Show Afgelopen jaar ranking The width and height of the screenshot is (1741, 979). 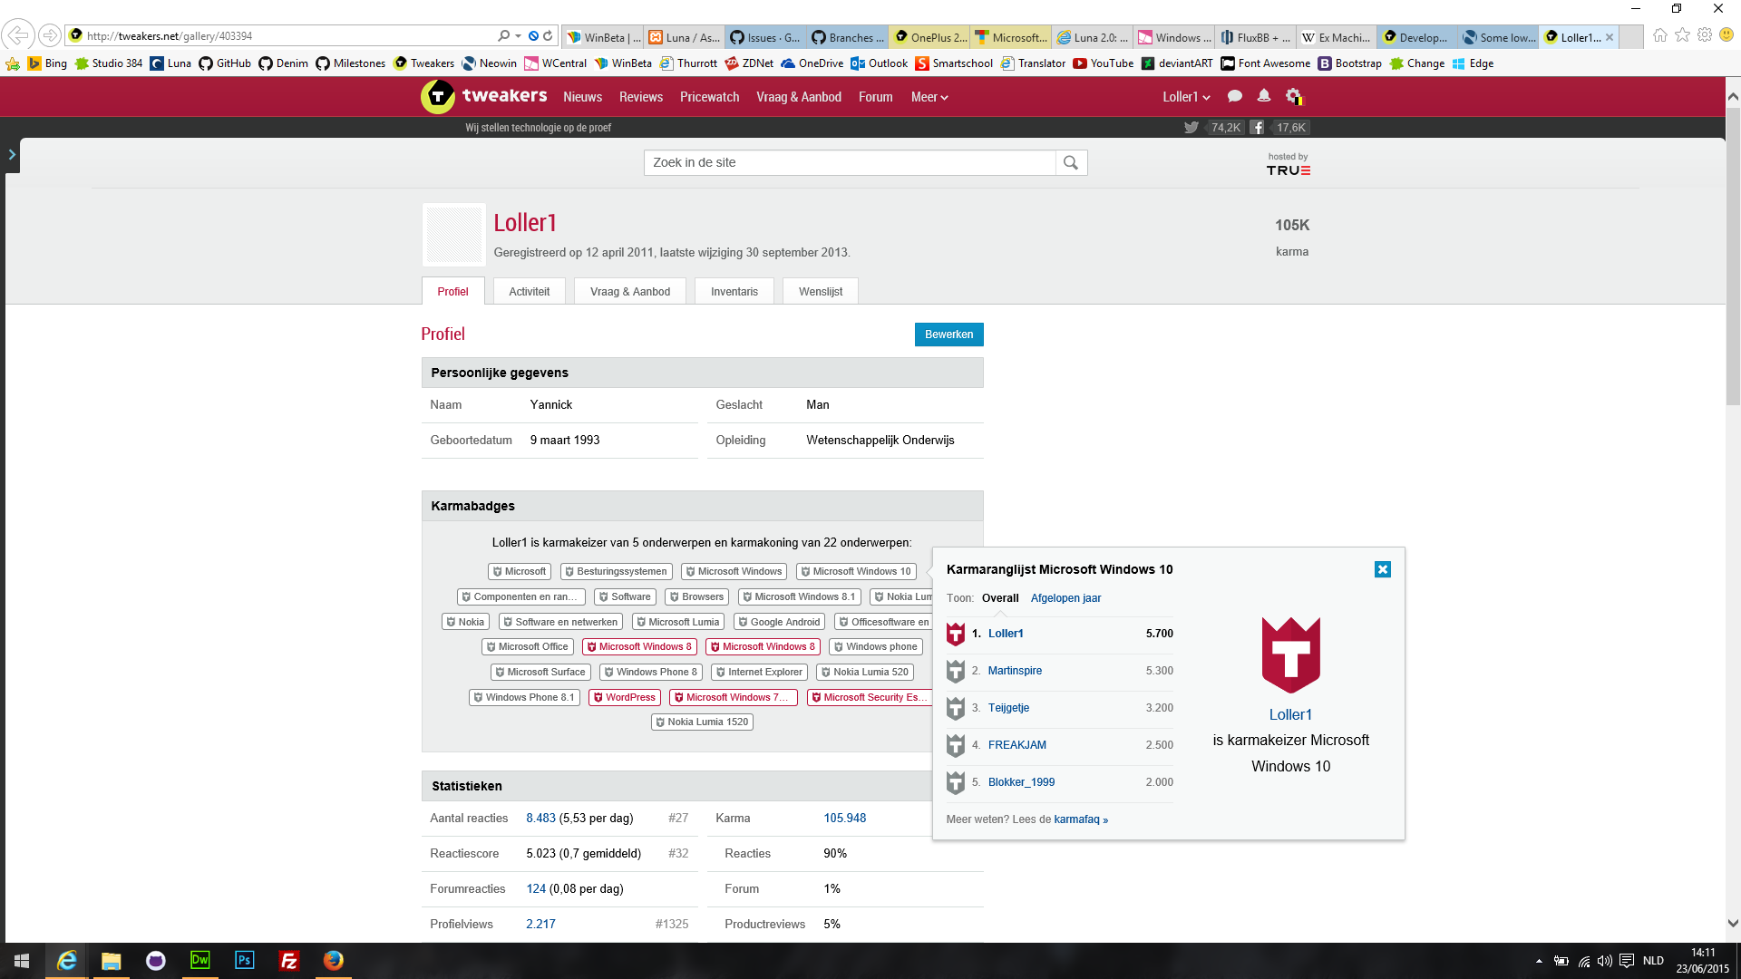coord(1065,598)
